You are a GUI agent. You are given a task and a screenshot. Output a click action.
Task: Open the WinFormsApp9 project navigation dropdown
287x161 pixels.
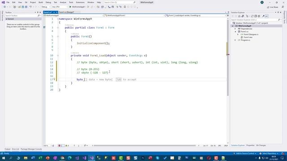click(74, 16)
